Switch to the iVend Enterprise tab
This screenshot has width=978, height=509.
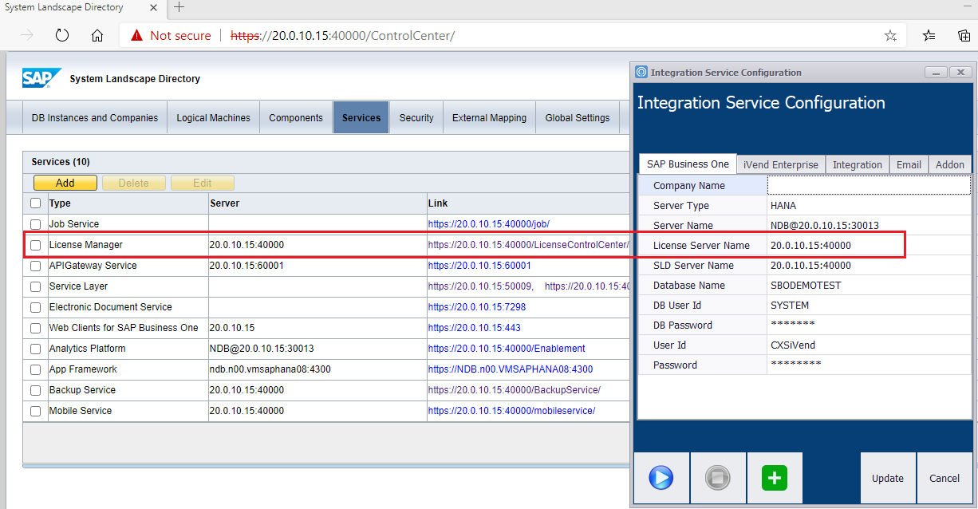[781, 164]
